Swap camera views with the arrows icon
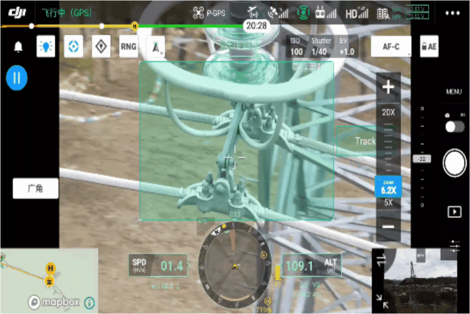 coord(382,260)
